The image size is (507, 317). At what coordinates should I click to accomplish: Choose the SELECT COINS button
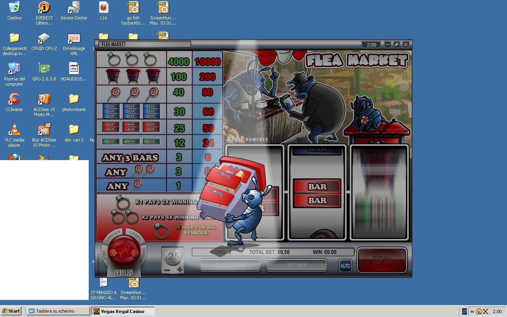230,265
